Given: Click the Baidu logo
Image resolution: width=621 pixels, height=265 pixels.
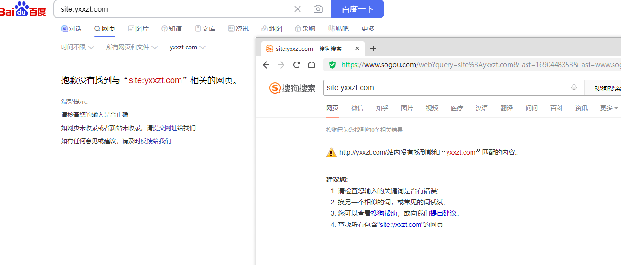Looking at the screenshot, I should (x=23, y=9).
